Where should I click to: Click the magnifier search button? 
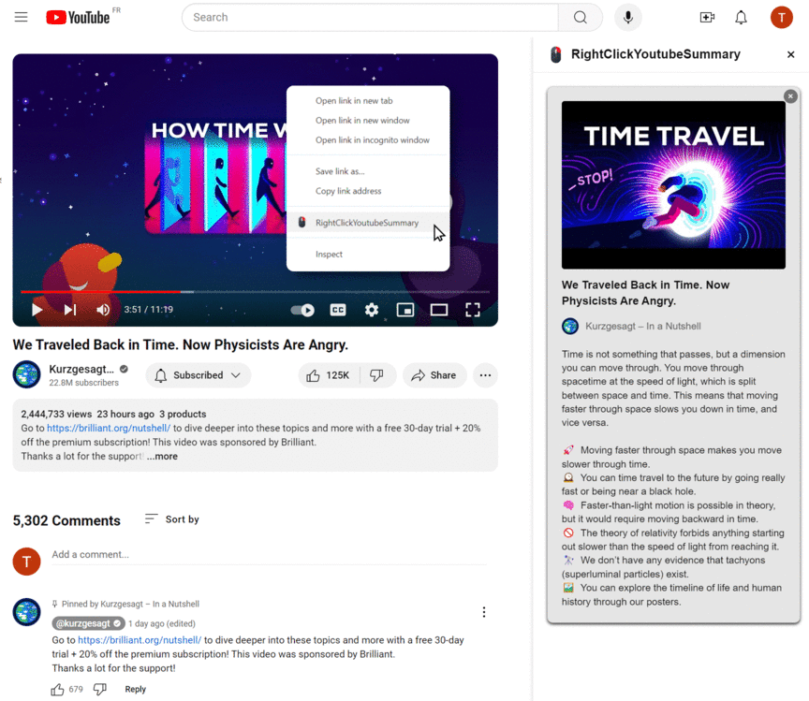click(x=580, y=17)
